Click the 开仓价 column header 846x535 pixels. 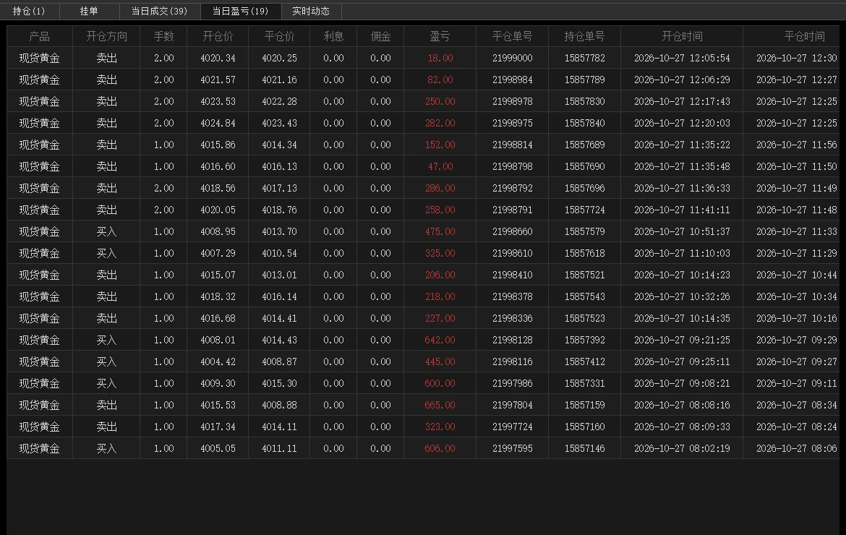pyautogui.click(x=218, y=36)
